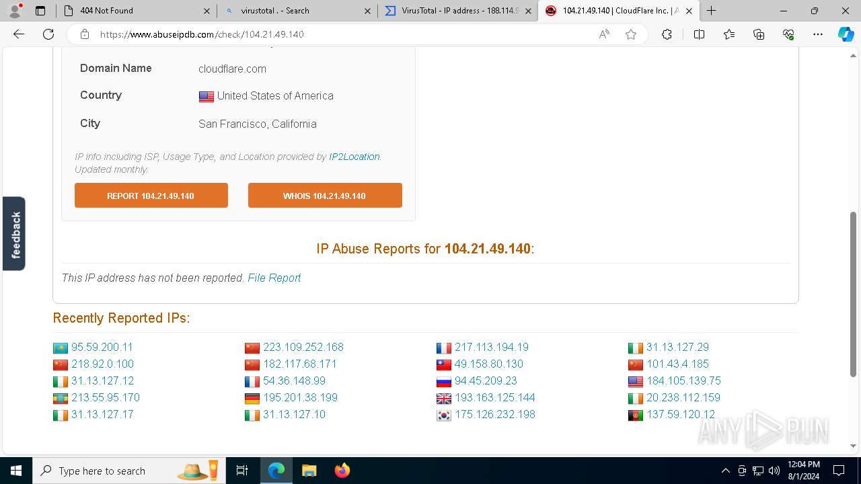Open reported IP 101.43.4.185
The width and height of the screenshot is (861, 484).
click(x=677, y=364)
